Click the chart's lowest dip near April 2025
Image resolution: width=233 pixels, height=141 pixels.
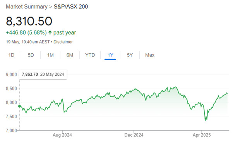coord(206,121)
